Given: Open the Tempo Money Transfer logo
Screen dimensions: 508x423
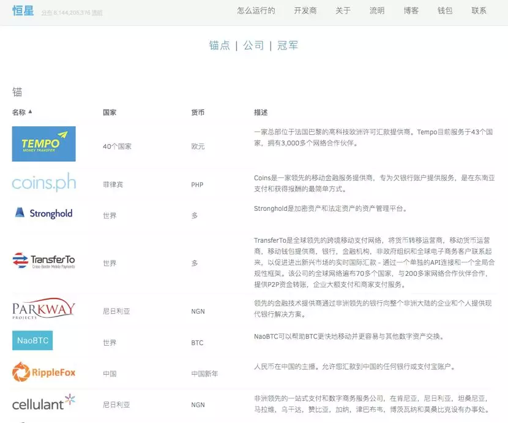Looking at the screenshot, I should point(43,144).
